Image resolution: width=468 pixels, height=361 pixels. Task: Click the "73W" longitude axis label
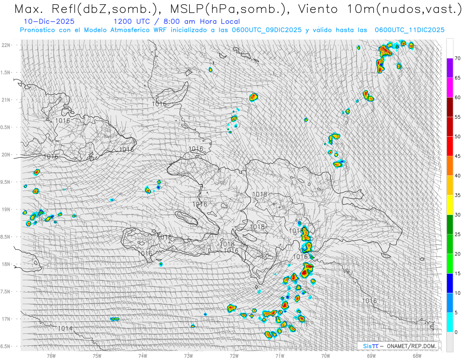click(x=188, y=356)
